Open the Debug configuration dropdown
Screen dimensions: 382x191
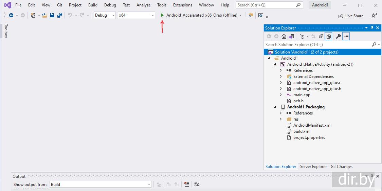pos(105,15)
